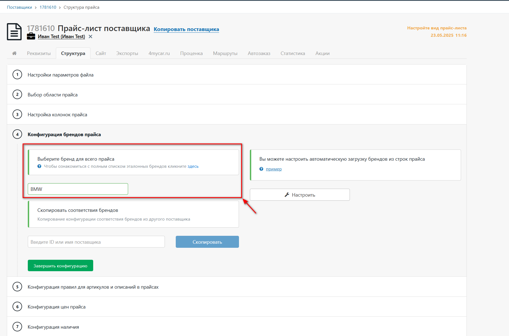Focus the Введите ID или имя поставщика field
This screenshot has width=509, height=336.
(96, 242)
